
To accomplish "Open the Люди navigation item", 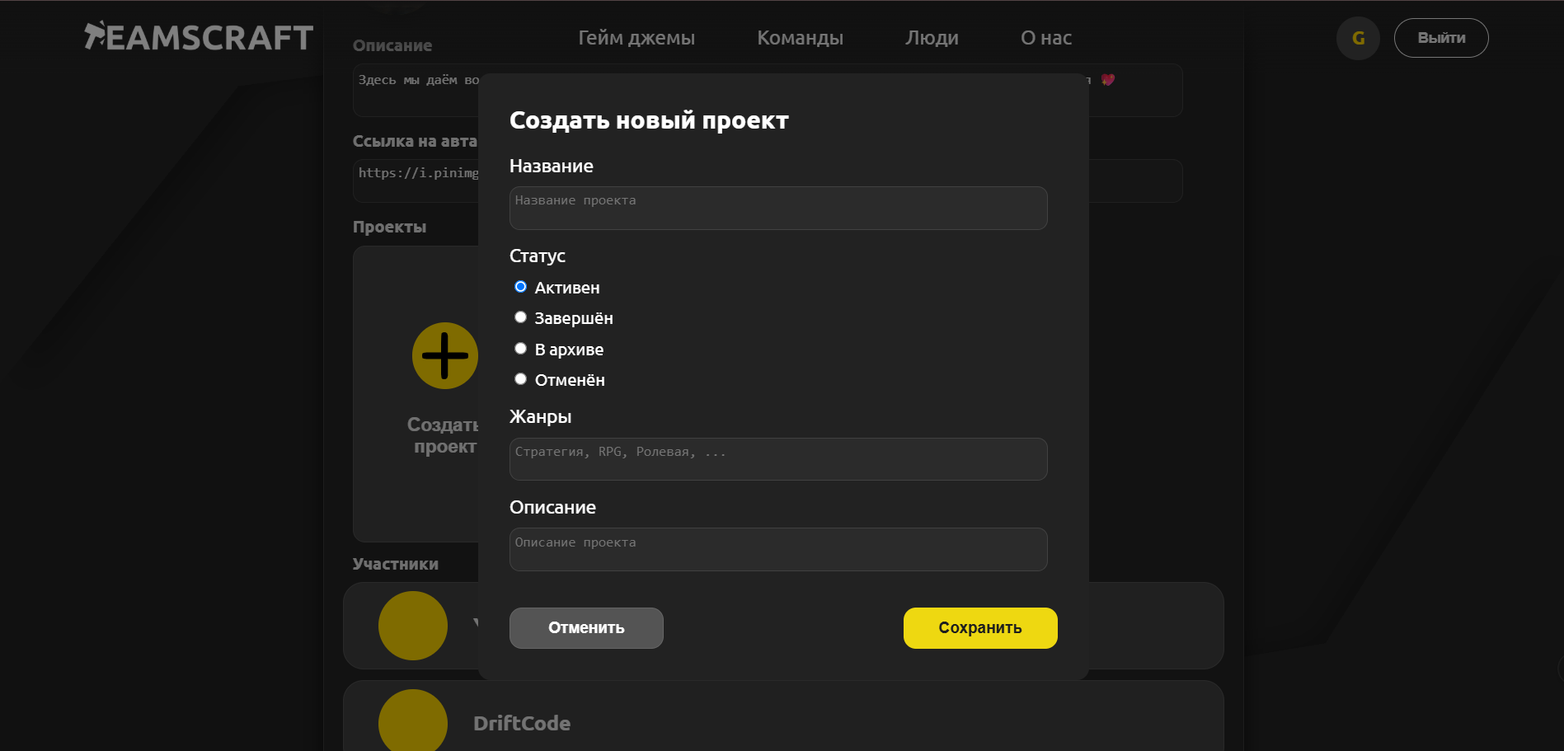I will 932,38.
